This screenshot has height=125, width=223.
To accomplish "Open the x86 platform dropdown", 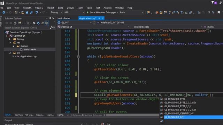I will pyautogui.click(x=74, y=12).
